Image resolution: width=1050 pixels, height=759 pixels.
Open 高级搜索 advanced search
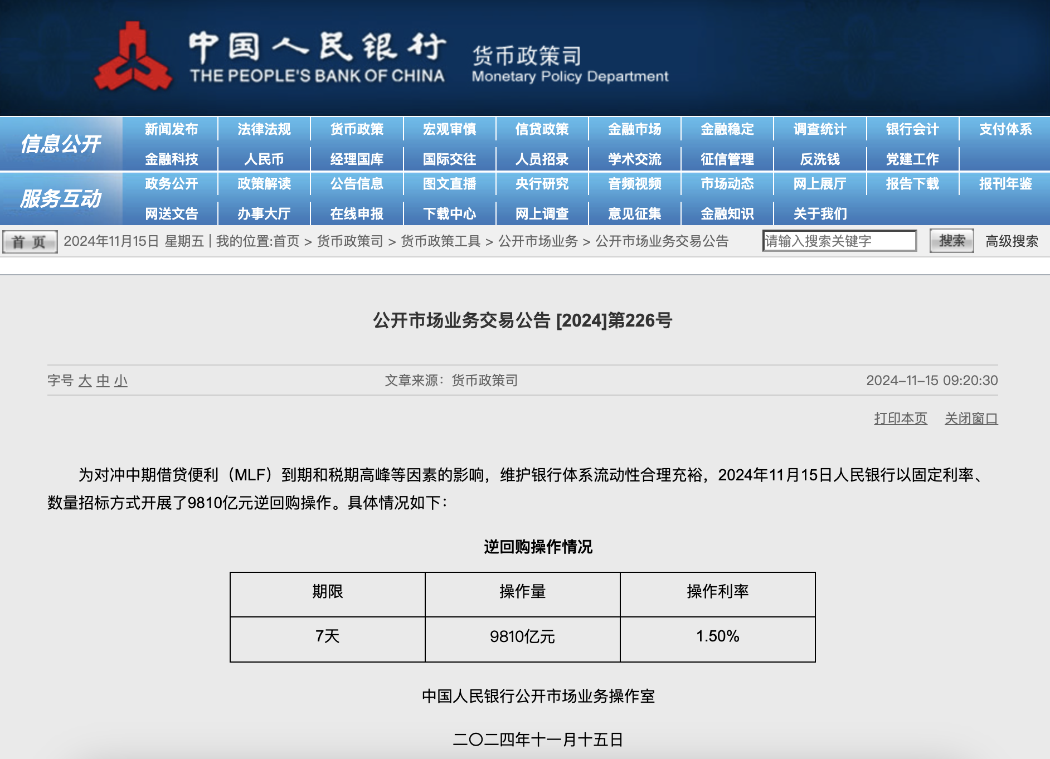[x=1012, y=241]
